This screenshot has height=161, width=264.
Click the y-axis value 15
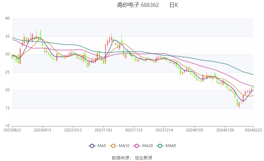pyautogui.click(x=7, y=108)
